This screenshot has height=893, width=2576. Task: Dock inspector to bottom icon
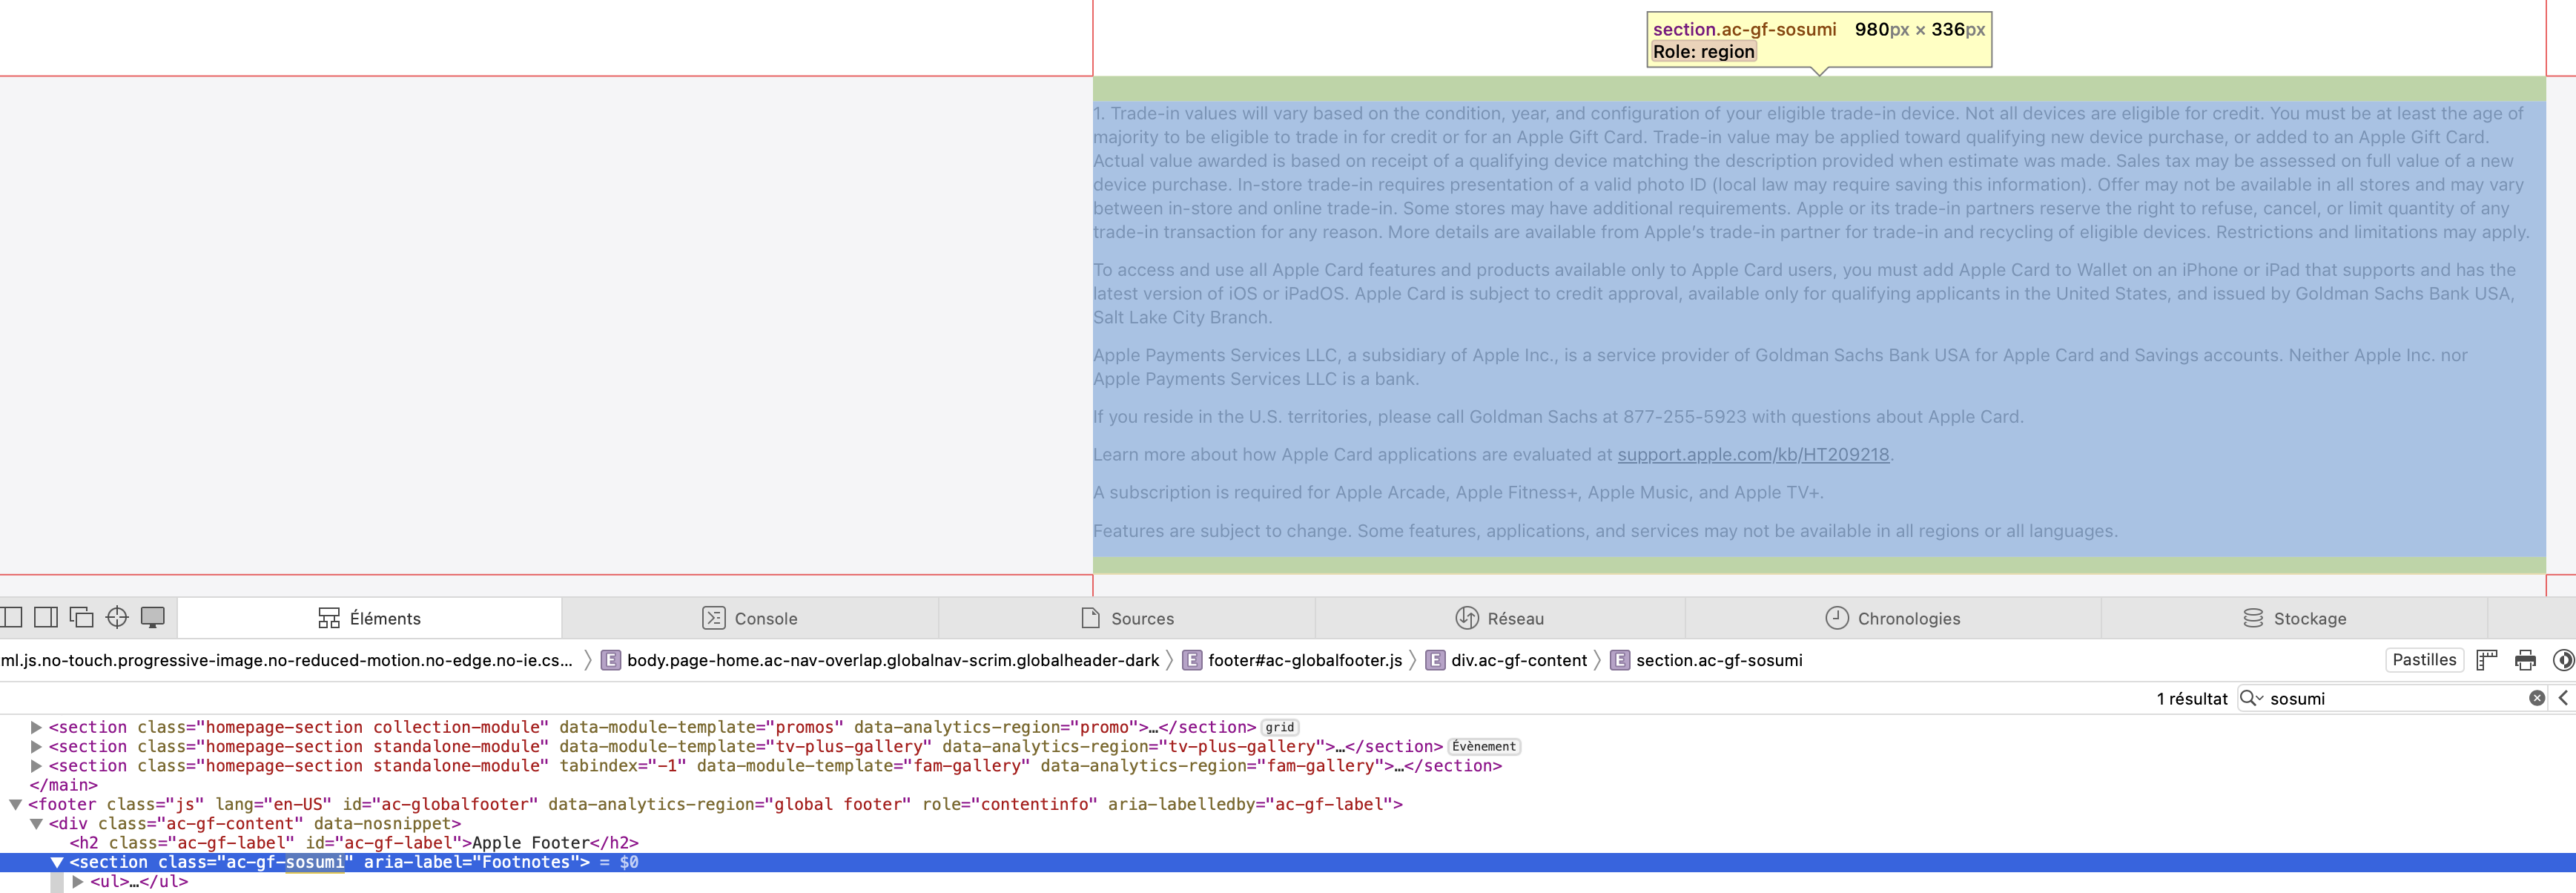[11, 617]
